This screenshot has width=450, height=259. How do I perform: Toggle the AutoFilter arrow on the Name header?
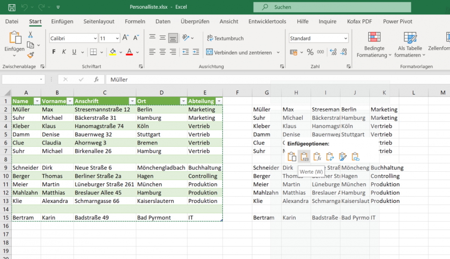click(37, 101)
